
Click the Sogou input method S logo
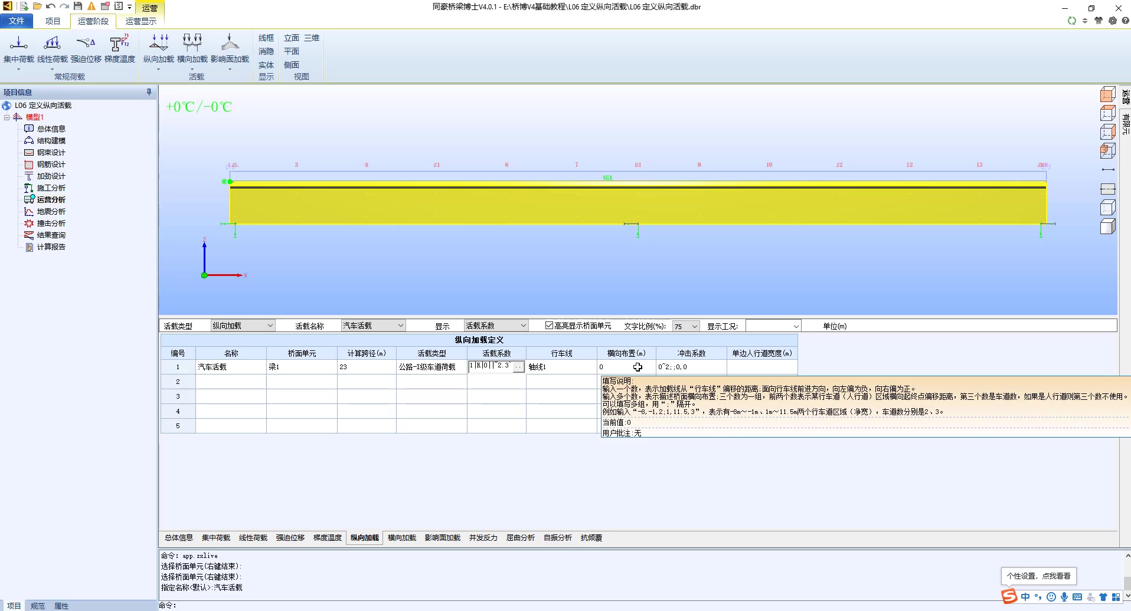[x=1009, y=596]
